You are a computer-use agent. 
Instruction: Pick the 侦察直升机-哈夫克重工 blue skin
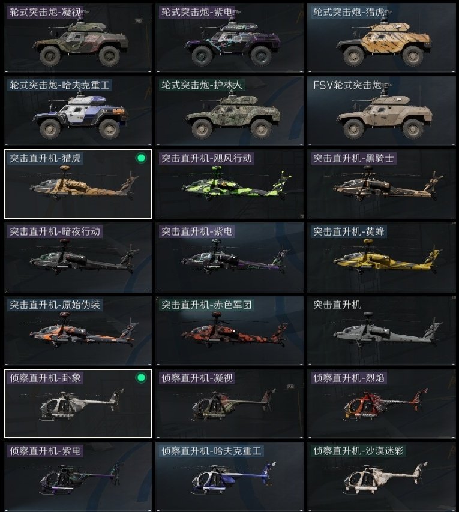click(230, 477)
